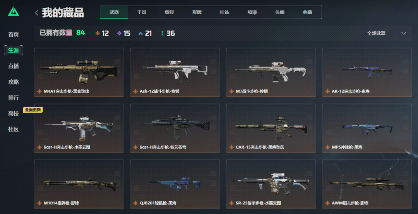Open 直播 in the sidebar

[x=13, y=66]
